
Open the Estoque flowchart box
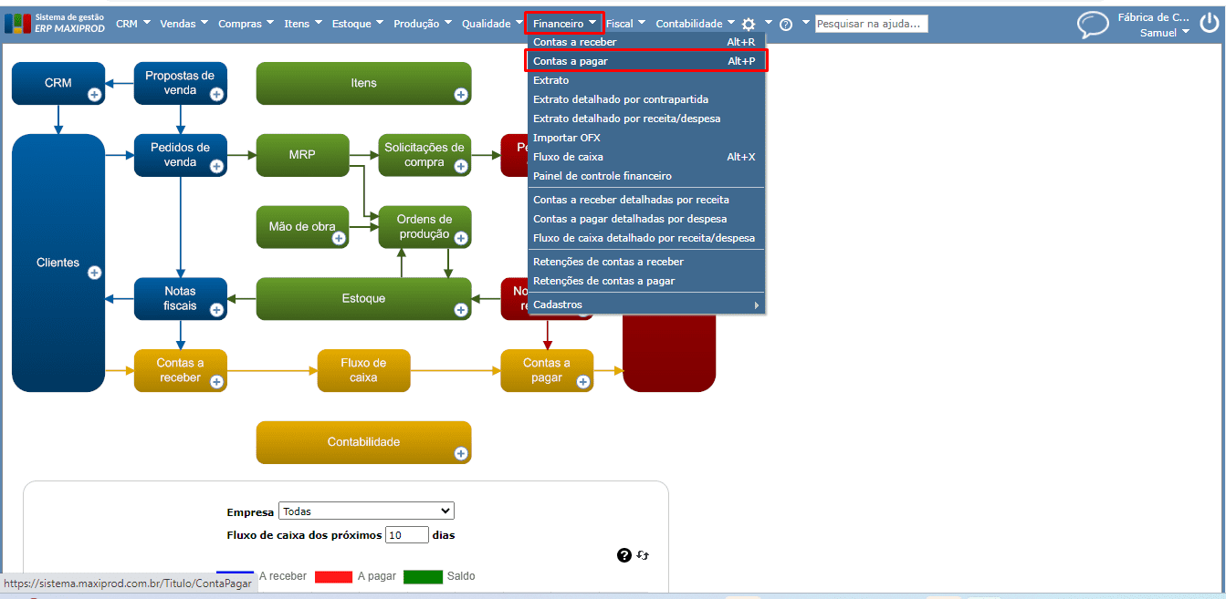(363, 298)
